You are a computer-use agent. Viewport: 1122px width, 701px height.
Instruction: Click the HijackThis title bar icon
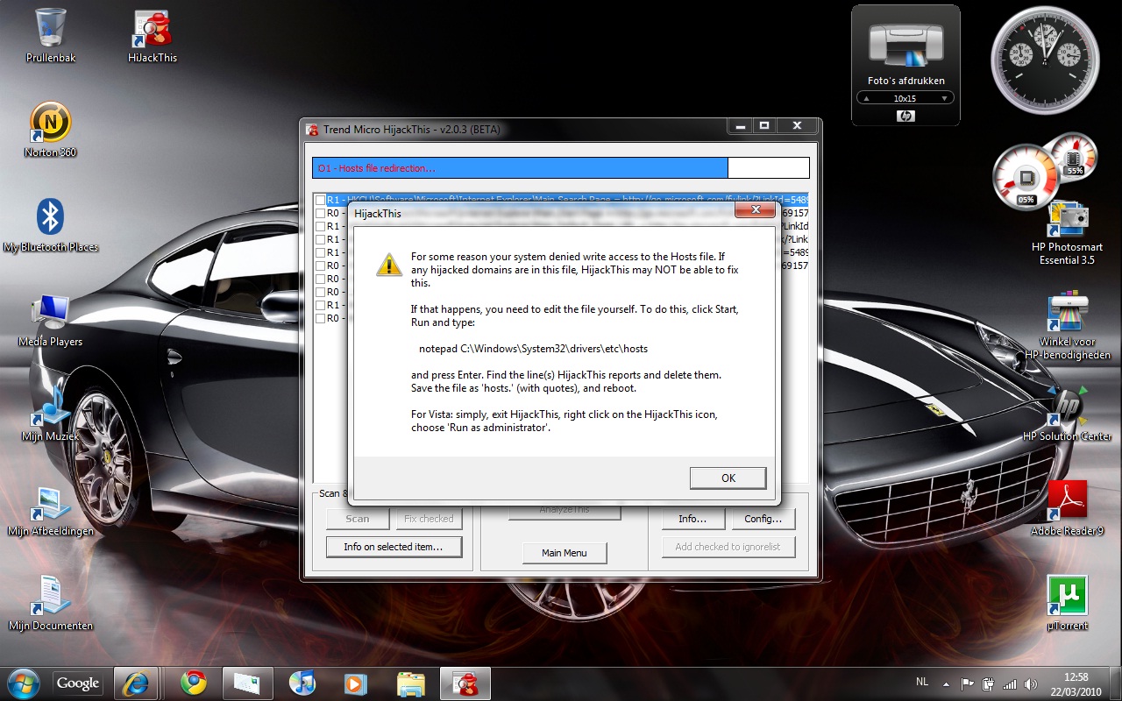(x=312, y=130)
